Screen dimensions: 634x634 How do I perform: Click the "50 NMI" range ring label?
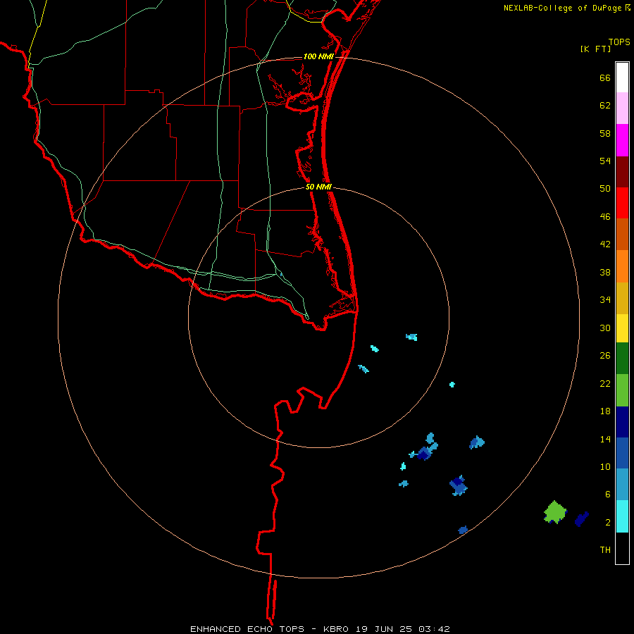point(318,187)
